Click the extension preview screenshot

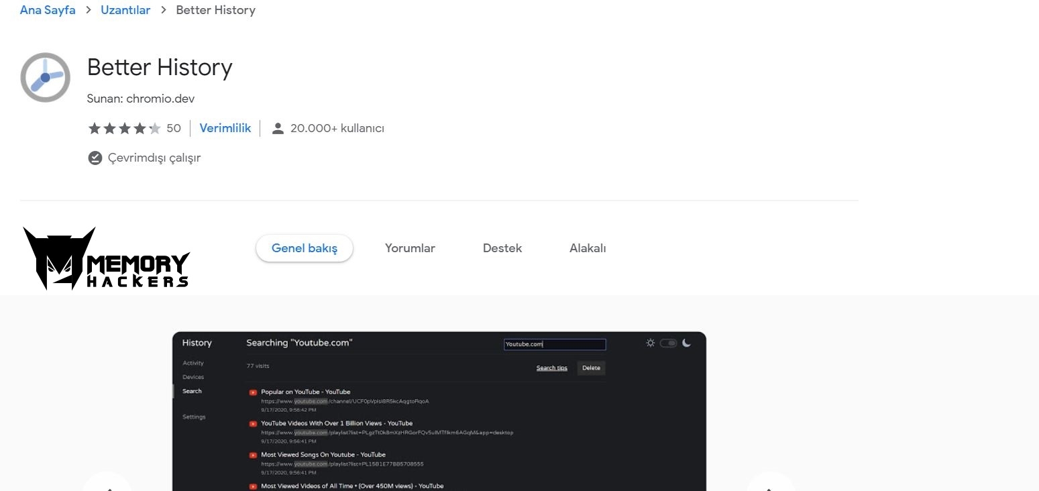[439, 411]
